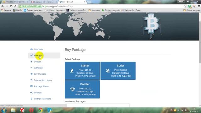201x113 pixels.
Task: Open Change Password page
Action: [x=43, y=99]
